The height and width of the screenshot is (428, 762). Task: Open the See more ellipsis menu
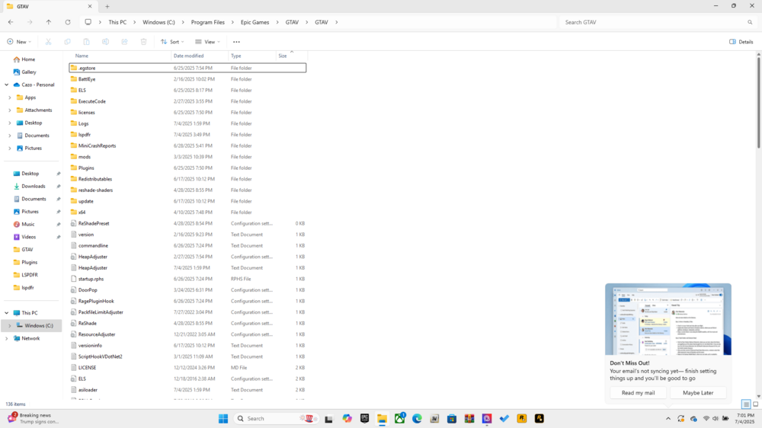tap(237, 42)
